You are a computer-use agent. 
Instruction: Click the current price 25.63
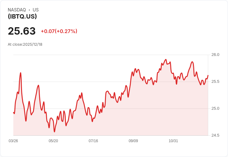click(22, 31)
